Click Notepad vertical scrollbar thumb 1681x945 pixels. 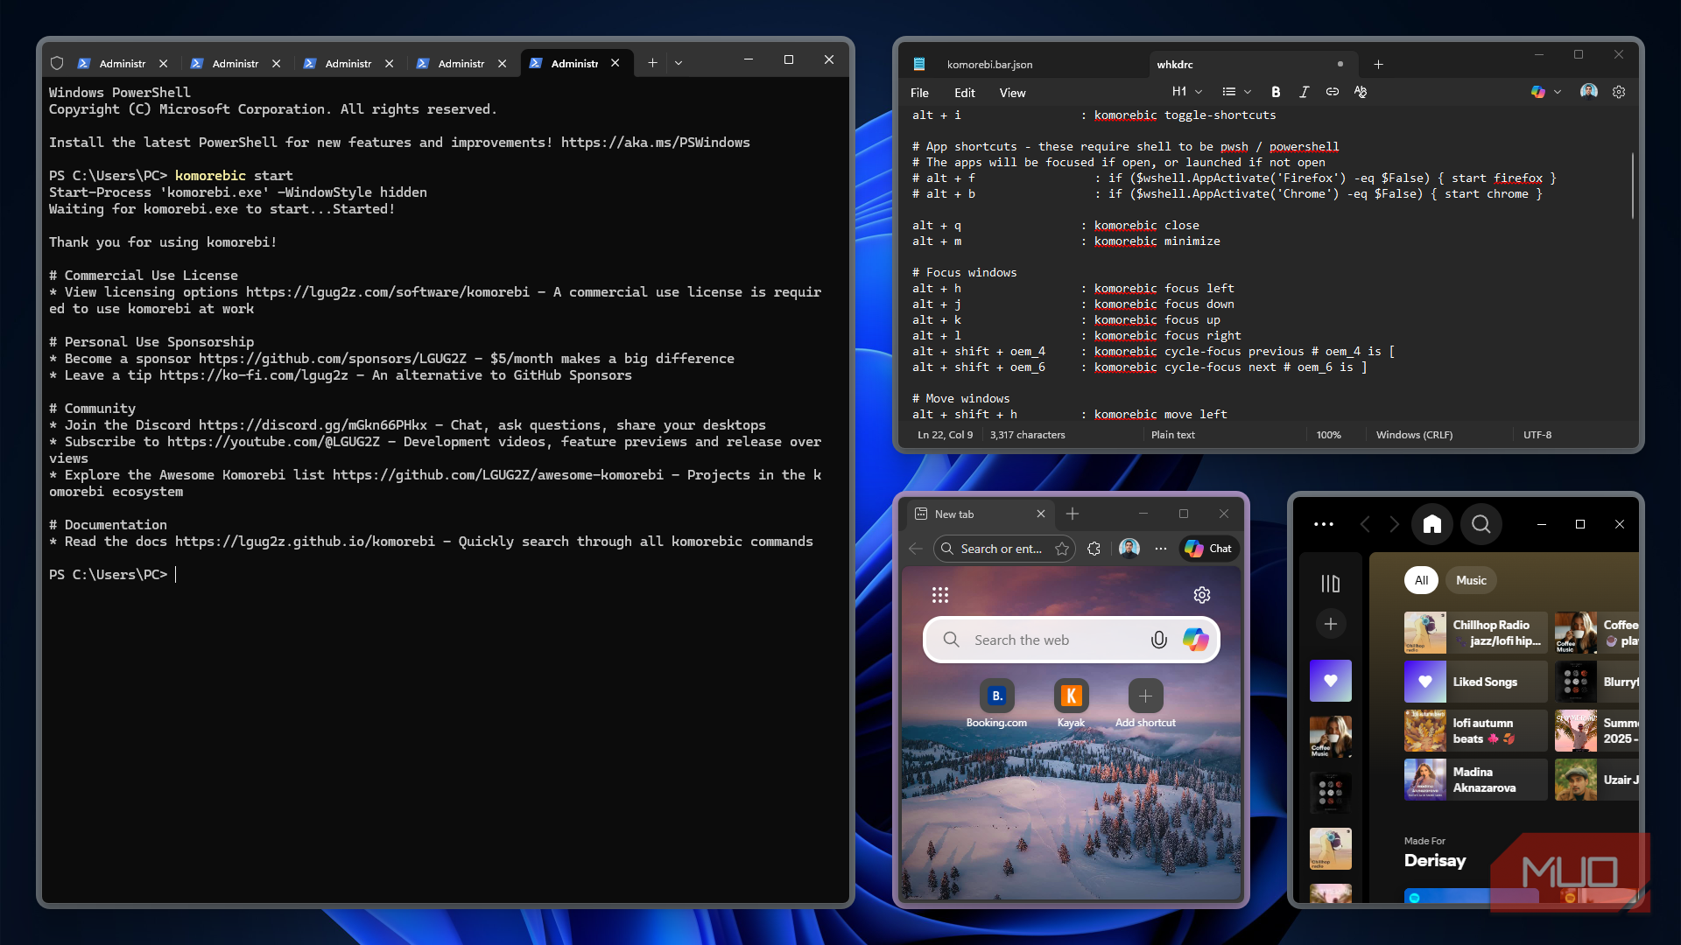click(1632, 185)
